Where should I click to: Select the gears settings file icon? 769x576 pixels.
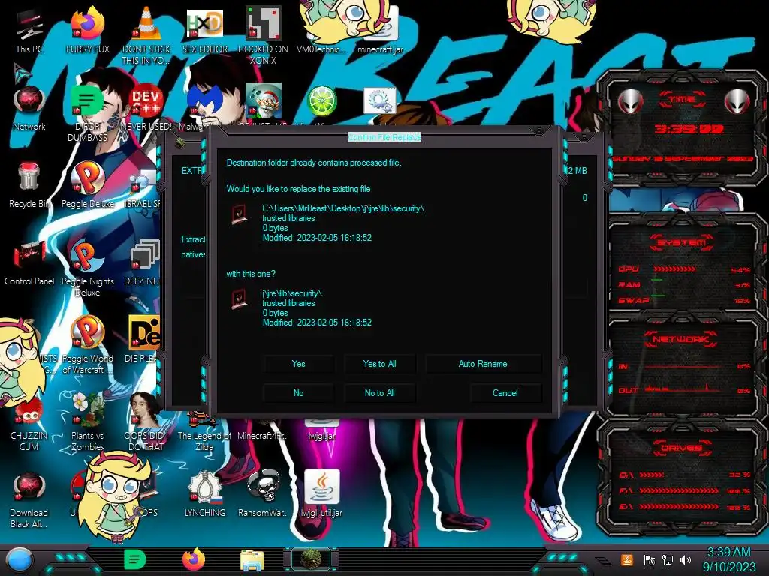380,101
